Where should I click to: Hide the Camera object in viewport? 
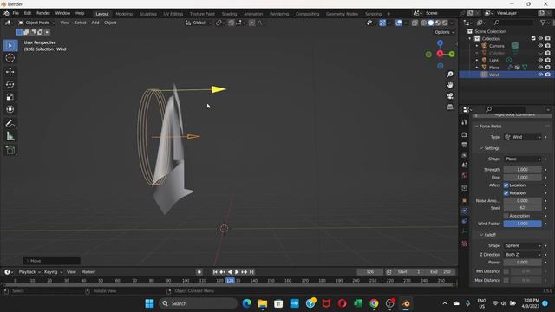coord(540,46)
